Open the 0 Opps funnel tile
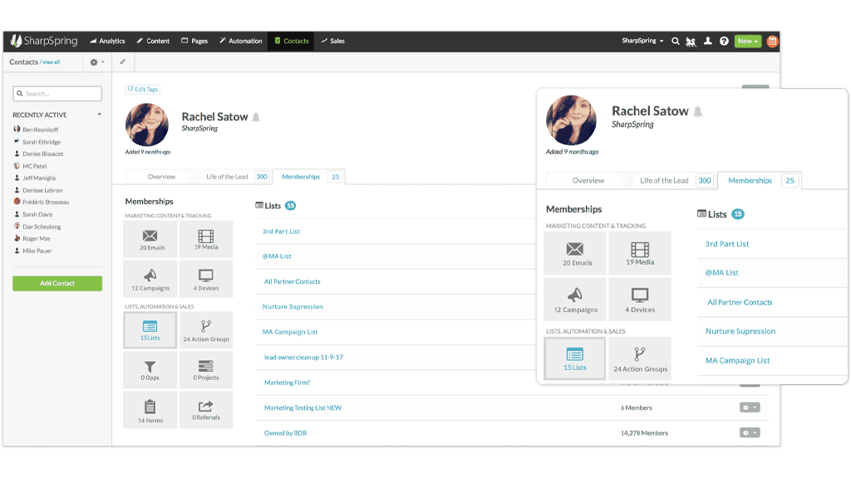This screenshot has width=851, height=478. coord(150,370)
